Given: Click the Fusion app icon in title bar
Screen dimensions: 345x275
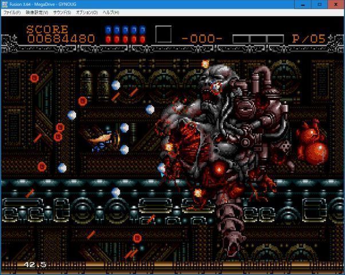Looking at the screenshot, I should [5, 4].
